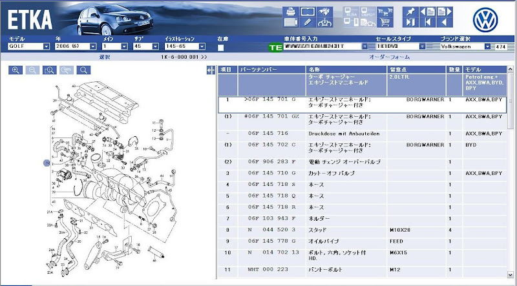Click the Volkswagen logo
This screenshot has height=286, width=517.
485,20
